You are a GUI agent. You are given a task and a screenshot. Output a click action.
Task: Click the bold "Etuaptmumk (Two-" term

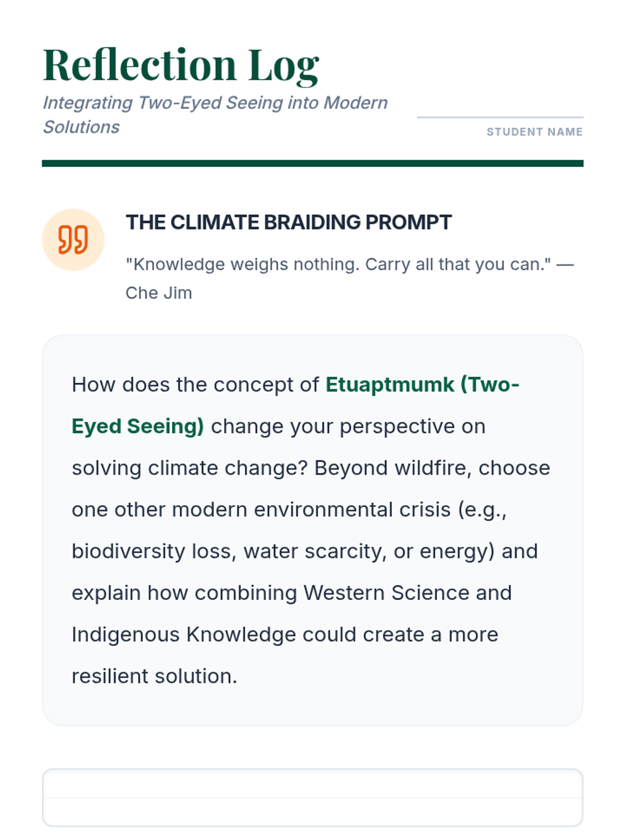(x=422, y=385)
